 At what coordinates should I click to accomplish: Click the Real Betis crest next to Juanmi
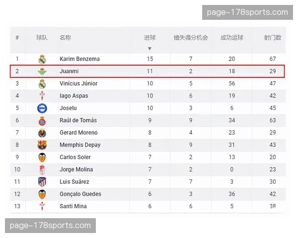point(42,71)
